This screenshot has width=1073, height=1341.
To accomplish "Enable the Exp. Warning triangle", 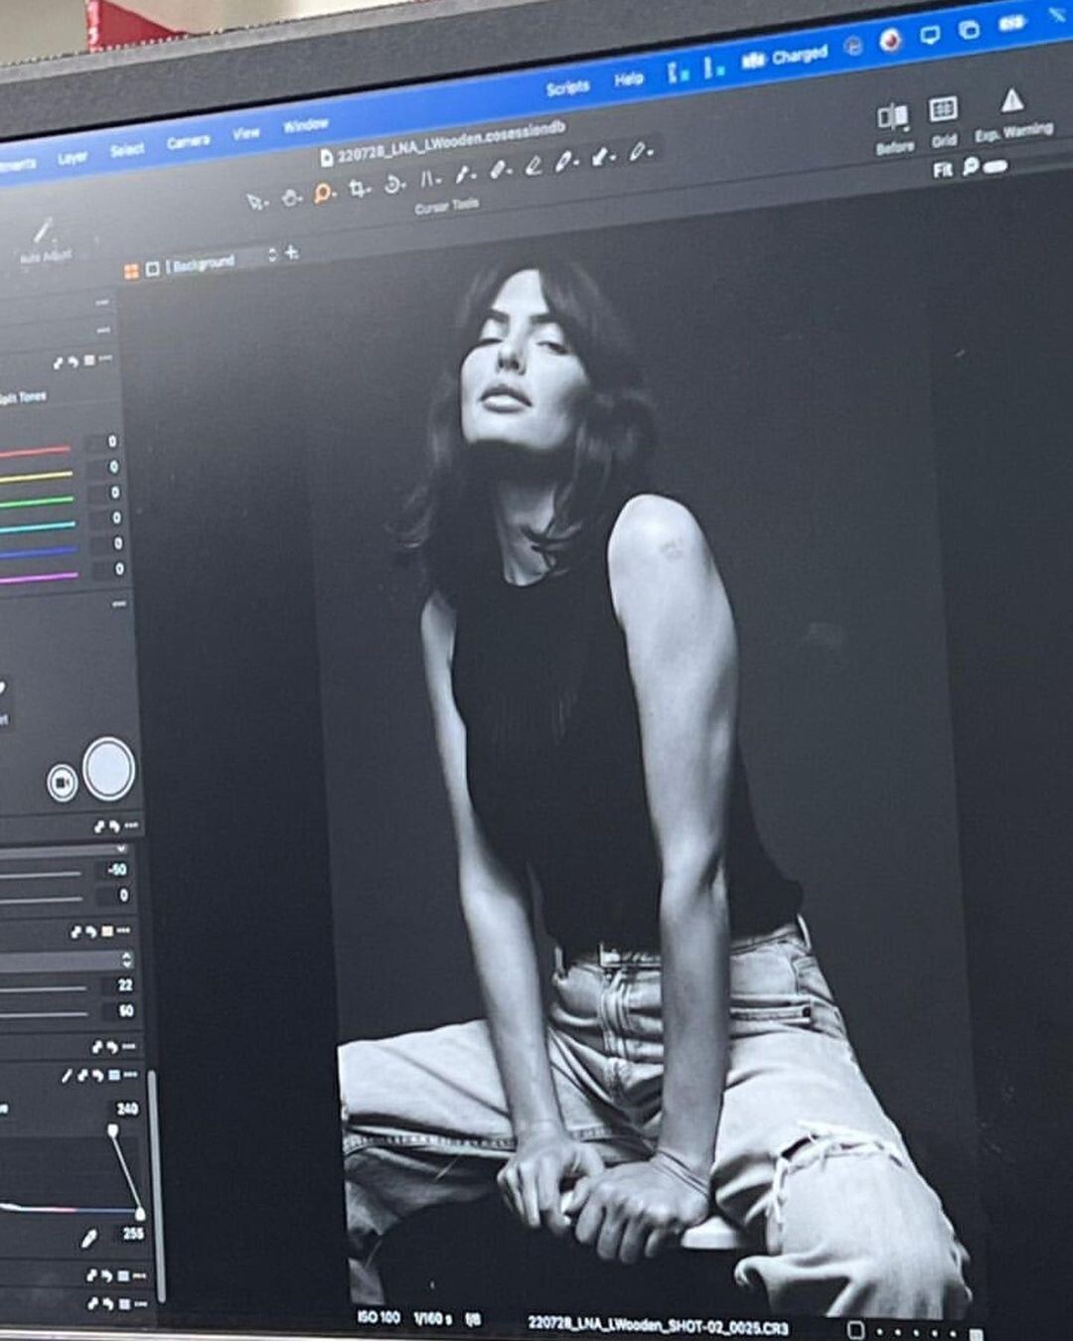I will [x=1011, y=100].
